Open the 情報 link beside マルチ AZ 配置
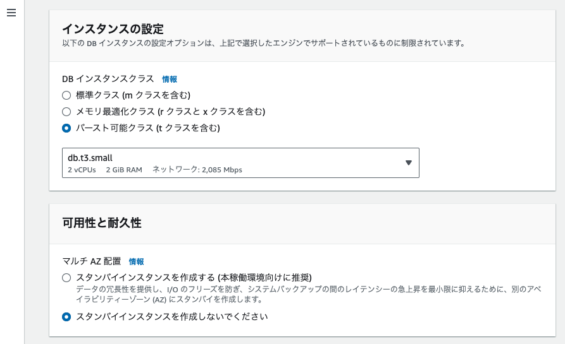The width and height of the screenshot is (565, 344). (136, 262)
